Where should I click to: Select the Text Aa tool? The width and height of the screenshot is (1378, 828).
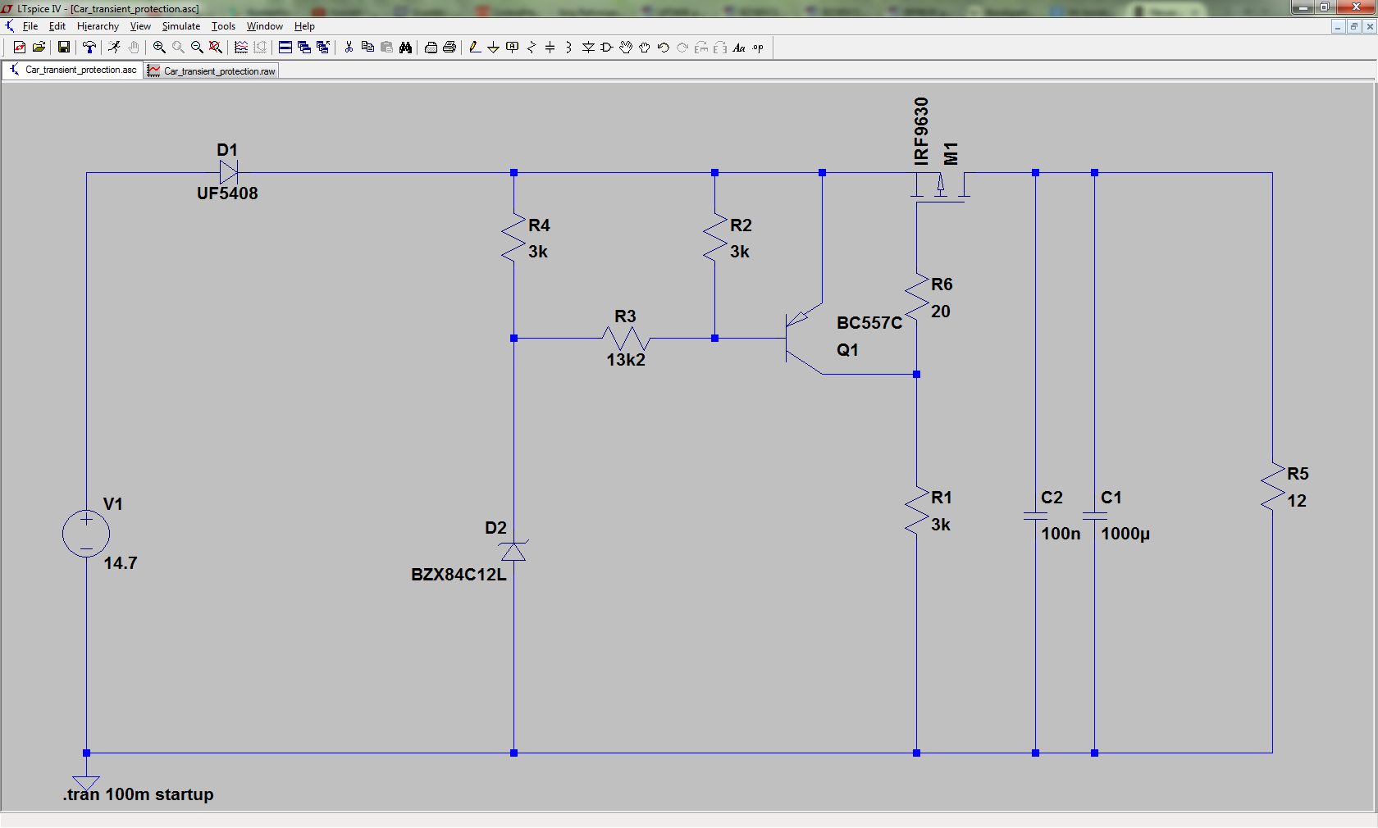[739, 48]
